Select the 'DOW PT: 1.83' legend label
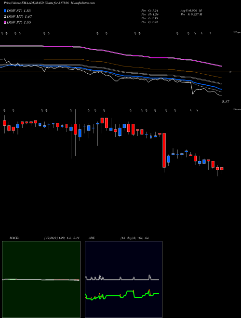The image size is (241, 318). pyautogui.click(x=19, y=22)
